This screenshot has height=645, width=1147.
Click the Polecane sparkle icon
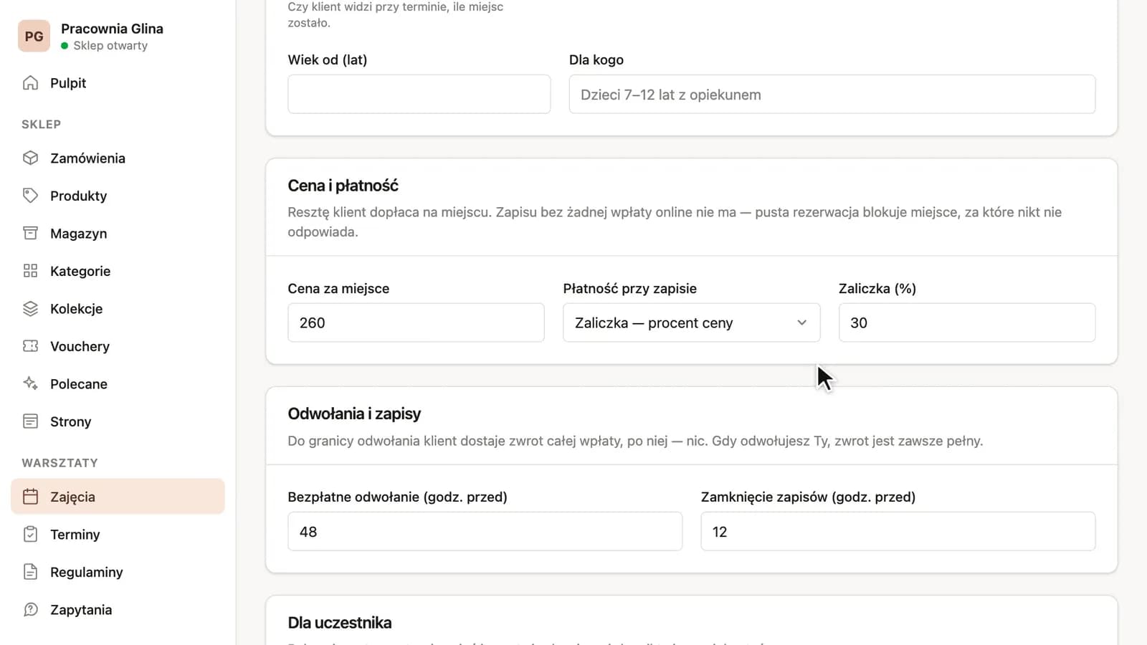click(30, 384)
